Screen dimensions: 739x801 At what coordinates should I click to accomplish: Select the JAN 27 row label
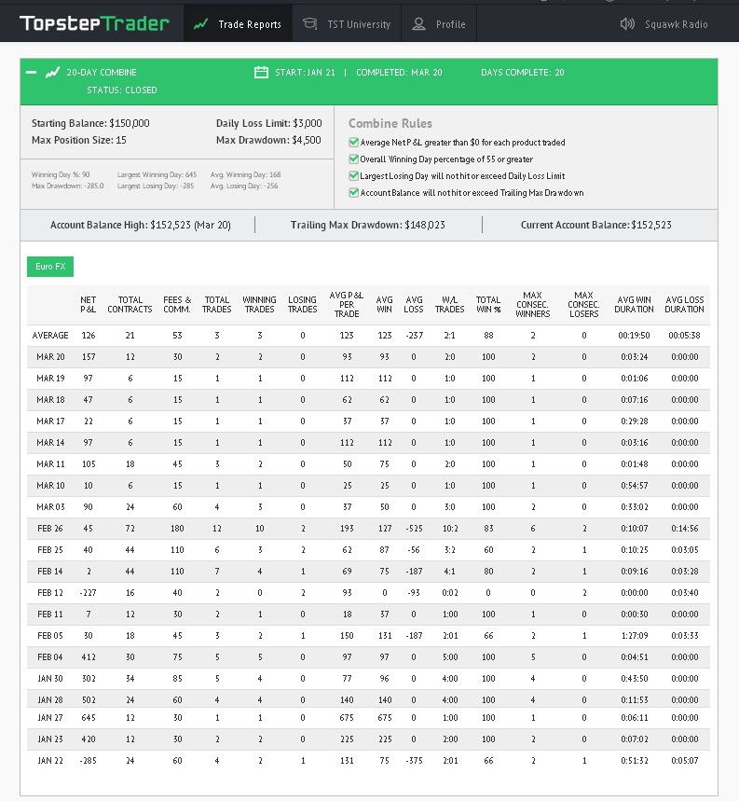50,718
